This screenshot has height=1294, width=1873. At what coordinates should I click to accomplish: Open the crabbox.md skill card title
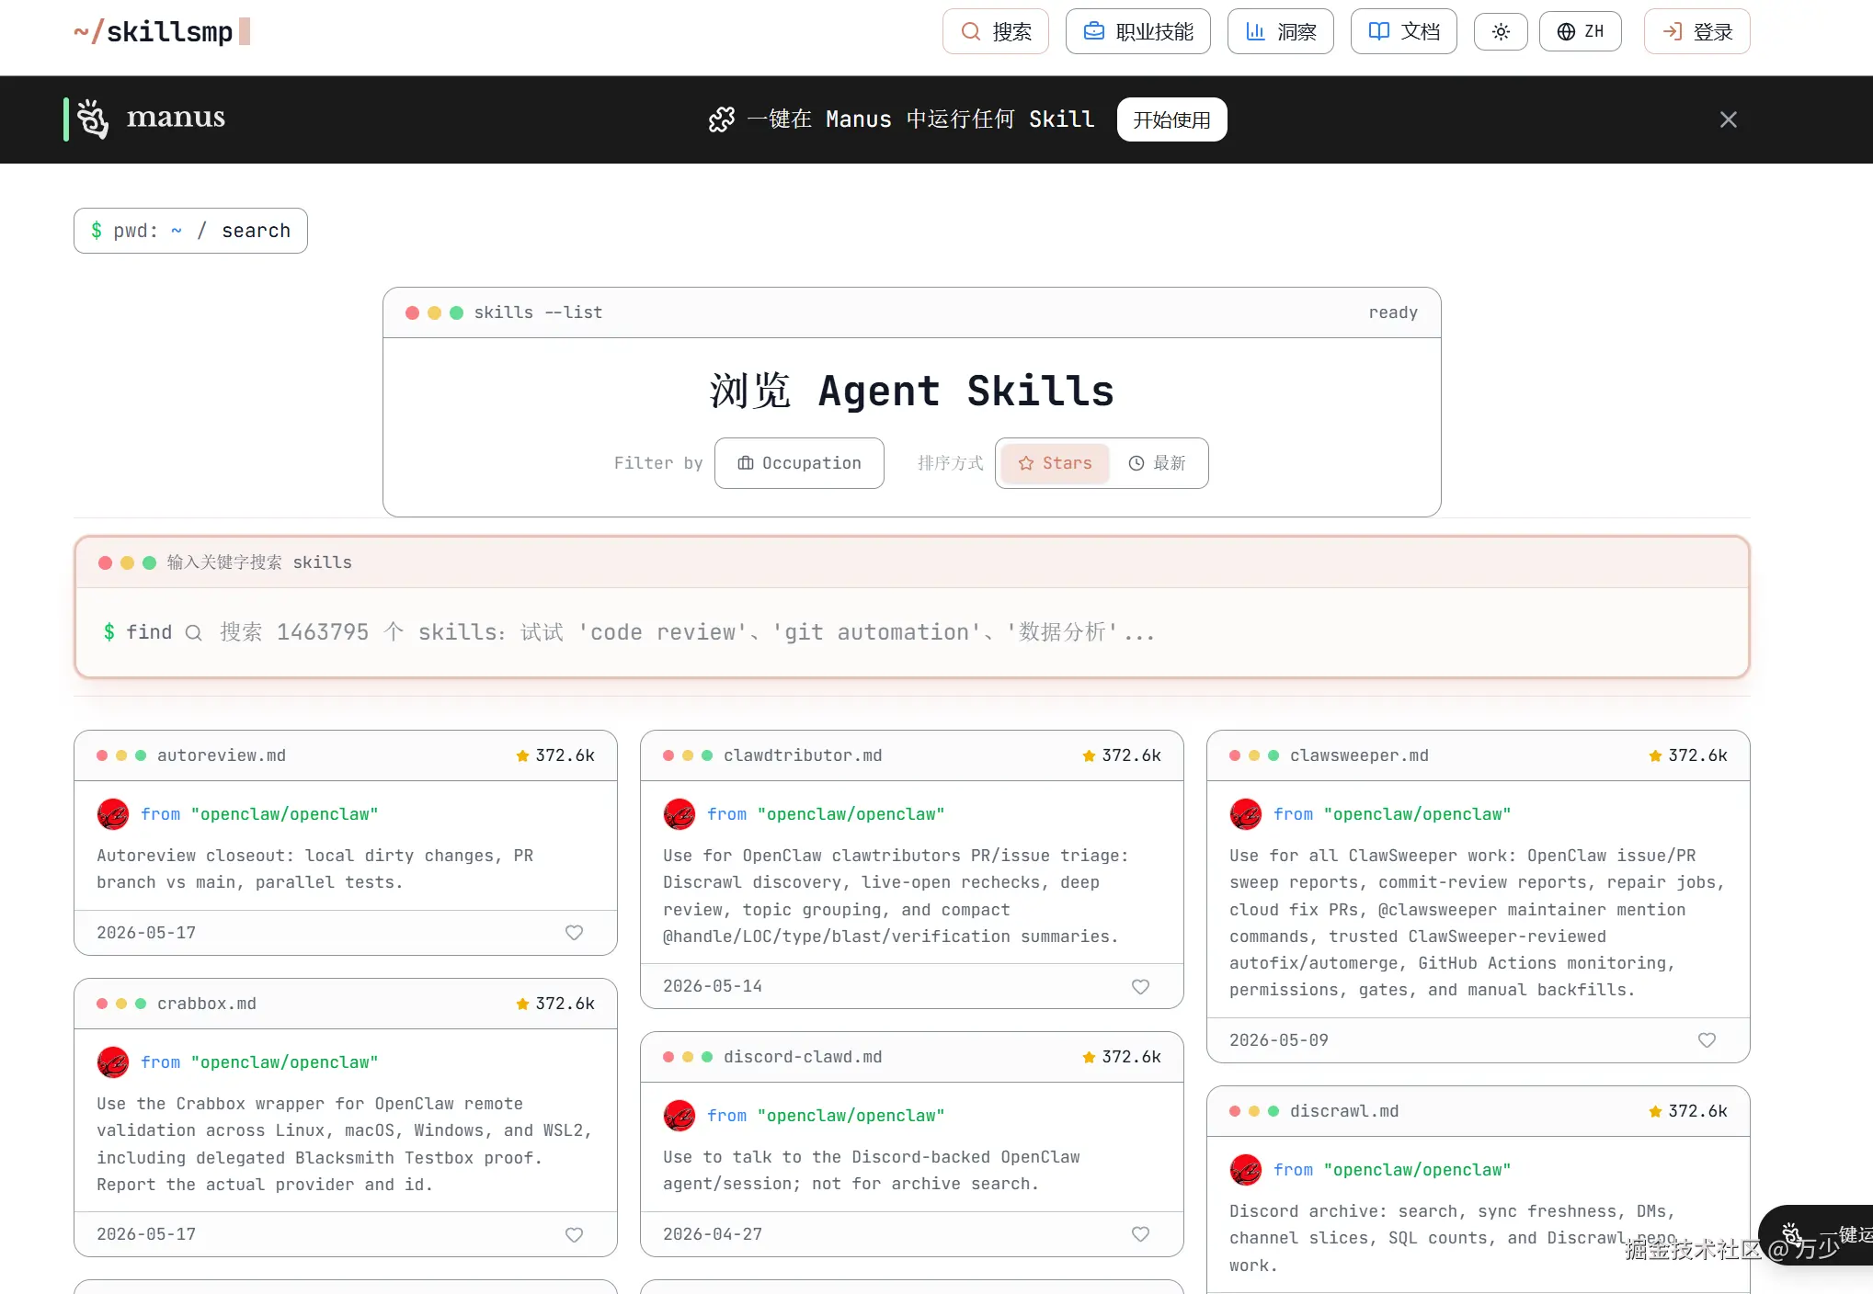(x=207, y=1004)
